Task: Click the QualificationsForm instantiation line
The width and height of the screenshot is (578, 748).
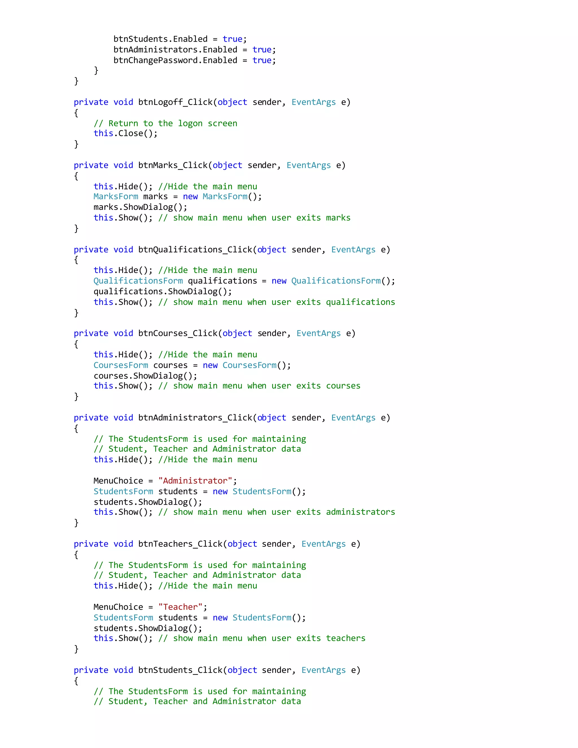Action: pos(244,281)
